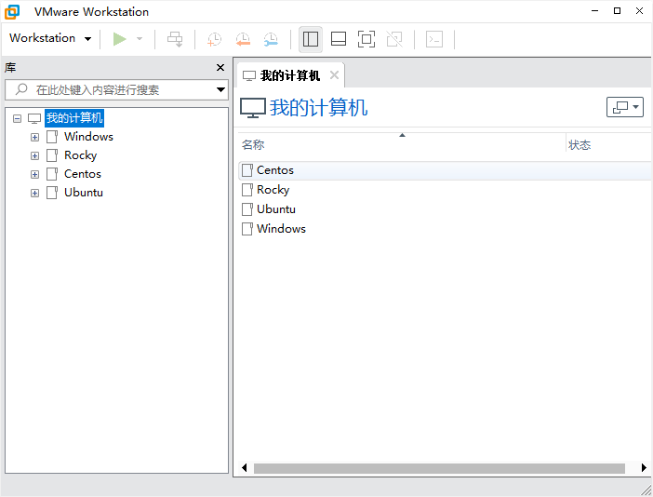Screen dimensions: 653x497
Task: Minimize the VMware Workstation window
Action: pyautogui.click(x=595, y=11)
